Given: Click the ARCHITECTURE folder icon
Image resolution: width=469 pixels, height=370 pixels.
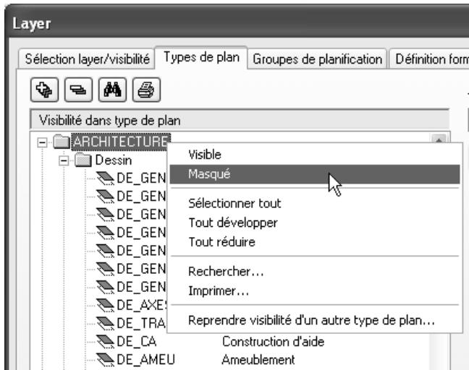Looking at the screenshot, I should click(62, 142).
